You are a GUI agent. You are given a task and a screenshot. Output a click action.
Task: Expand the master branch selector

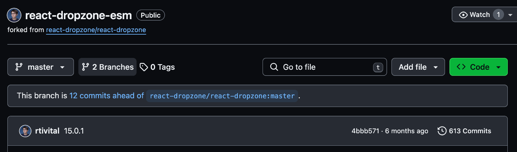(x=41, y=67)
